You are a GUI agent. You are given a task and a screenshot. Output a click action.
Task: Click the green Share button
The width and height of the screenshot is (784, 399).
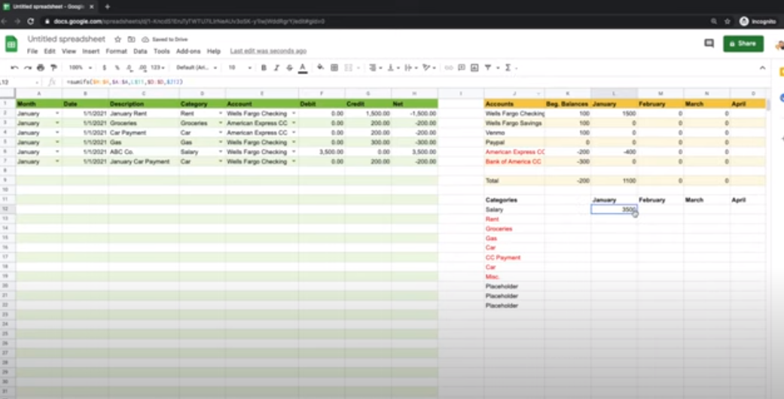click(x=743, y=44)
